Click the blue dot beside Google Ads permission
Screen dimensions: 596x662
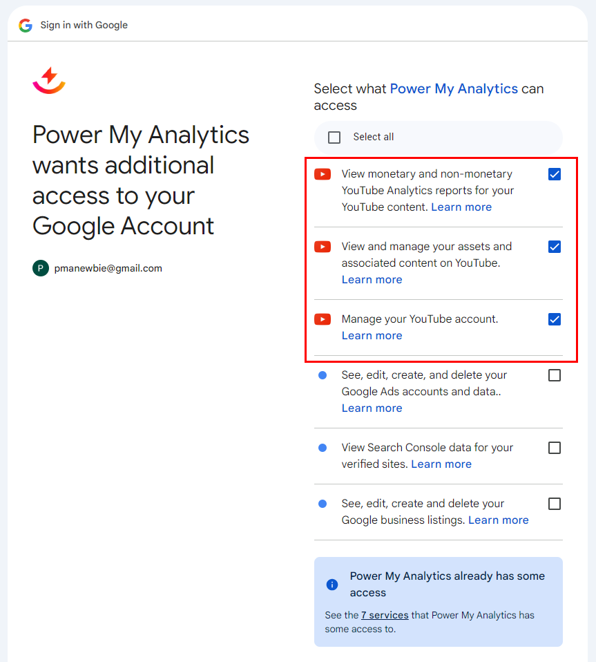tap(323, 375)
